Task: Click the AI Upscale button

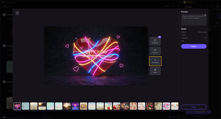Action: tap(155, 41)
